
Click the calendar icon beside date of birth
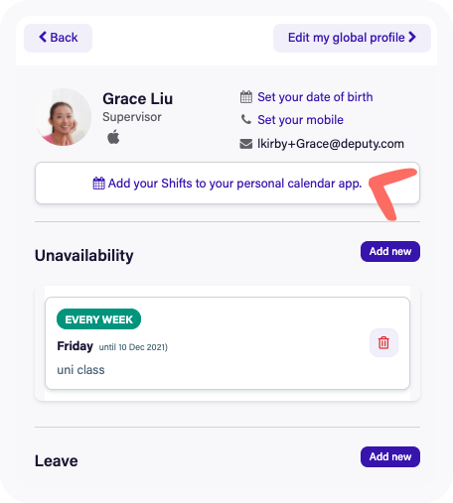(246, 97)
